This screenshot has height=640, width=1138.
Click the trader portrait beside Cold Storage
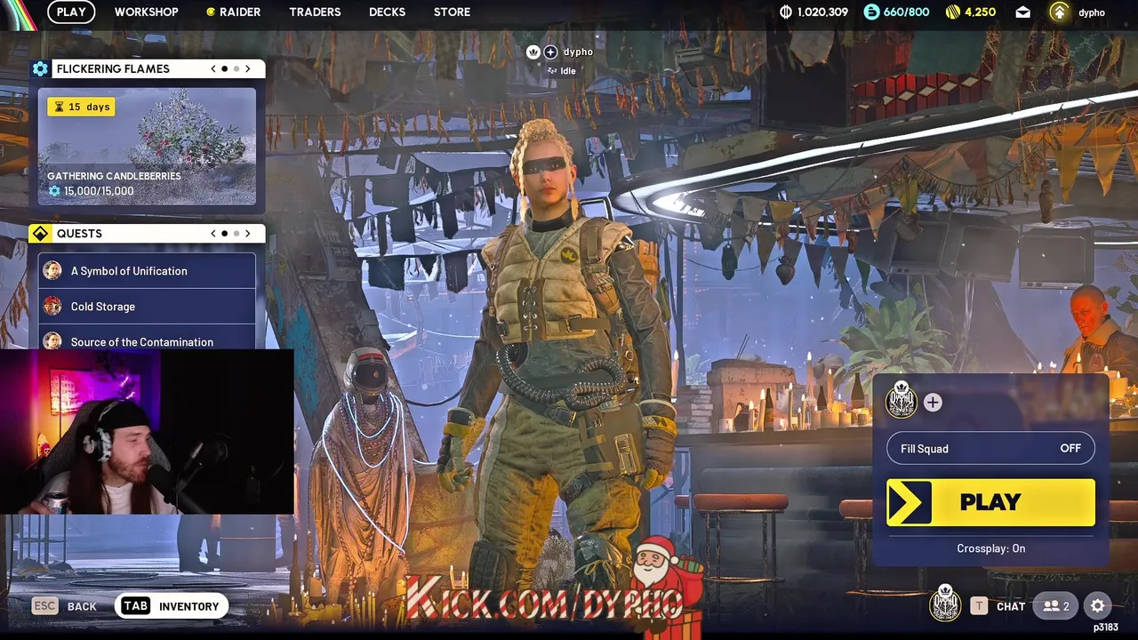(52, 306)
